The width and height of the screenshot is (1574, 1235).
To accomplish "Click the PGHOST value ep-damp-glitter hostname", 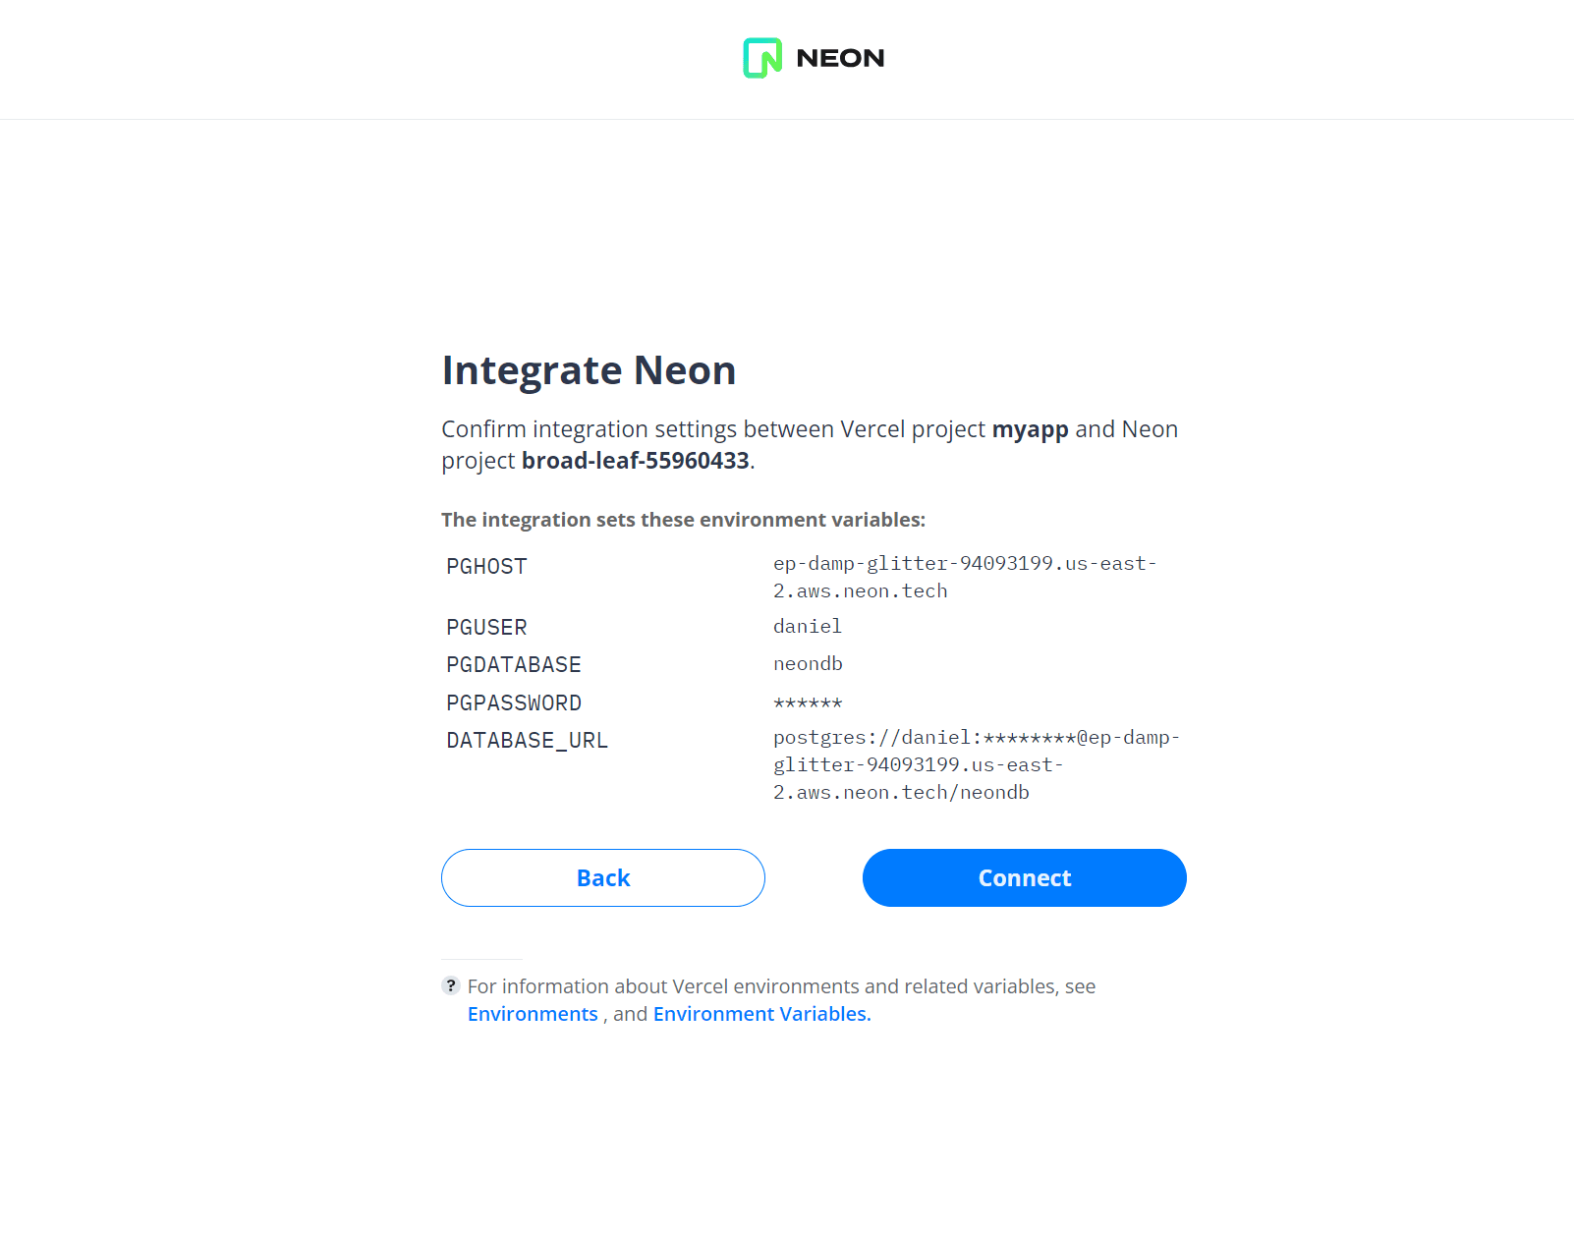I will [965, 577].
